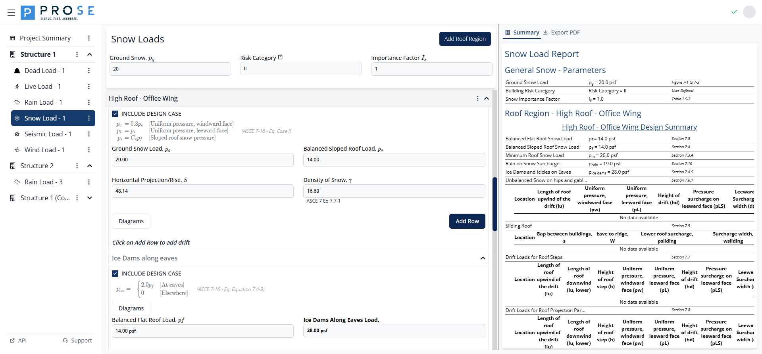Open Wind Load - 1 options menu
The image size is (762, 354).
click(x=89, y=150)
